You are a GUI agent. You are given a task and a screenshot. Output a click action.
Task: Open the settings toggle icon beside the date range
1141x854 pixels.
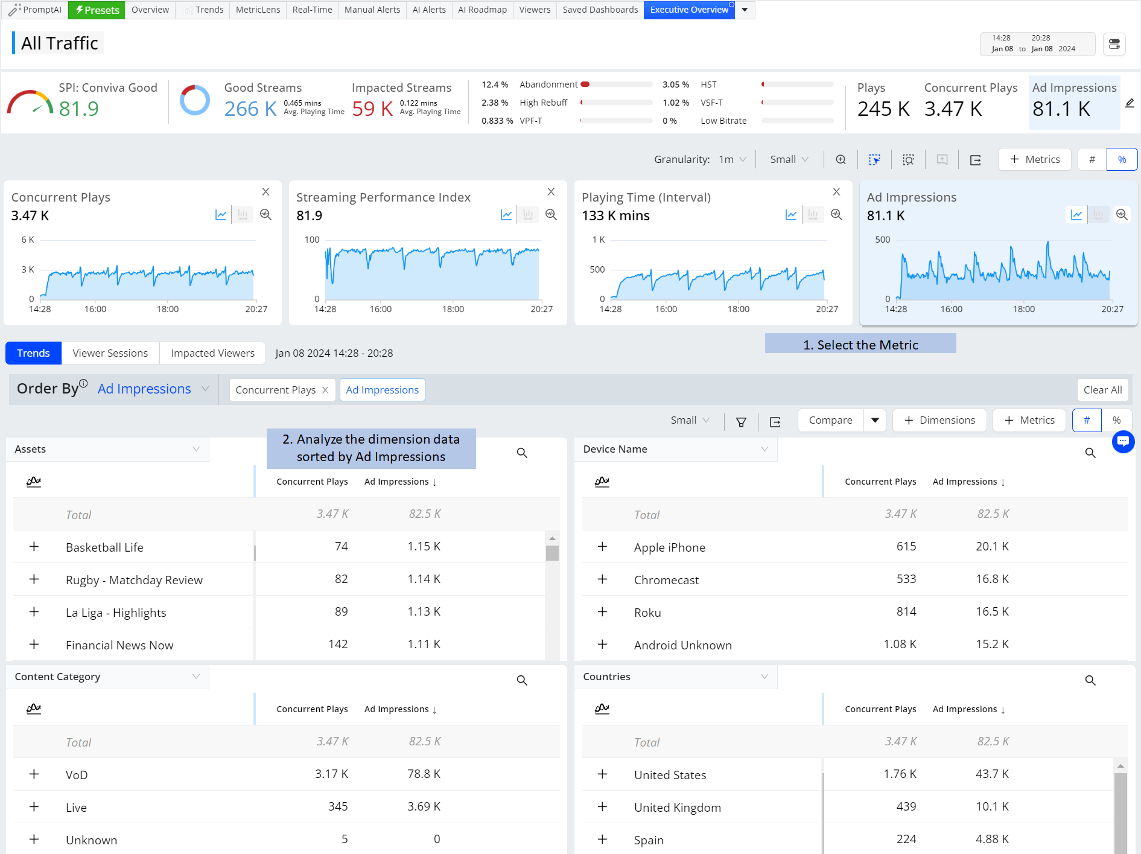tap(1114, 44)
